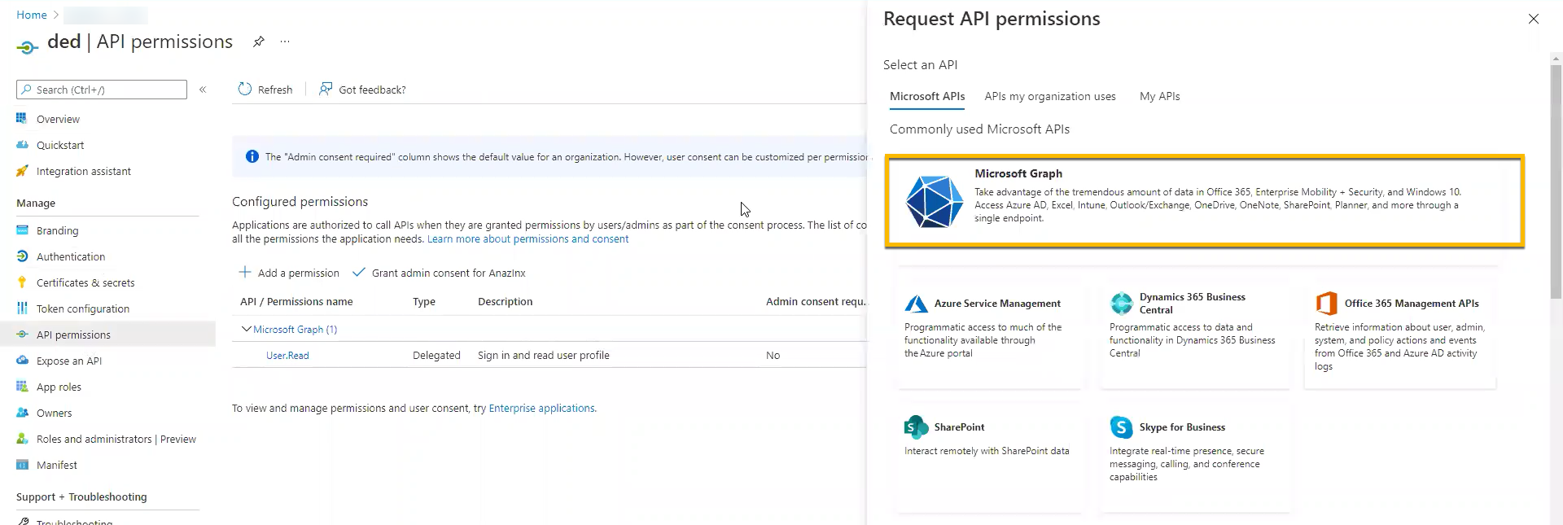Open the Enterprise applications link
The height and width of the screenshot is (525, 1563).
click(x=541, y=409)
